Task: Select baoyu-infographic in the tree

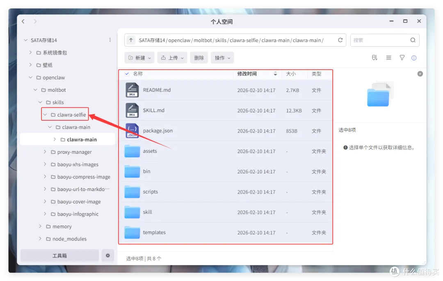Action: point(78,214)
